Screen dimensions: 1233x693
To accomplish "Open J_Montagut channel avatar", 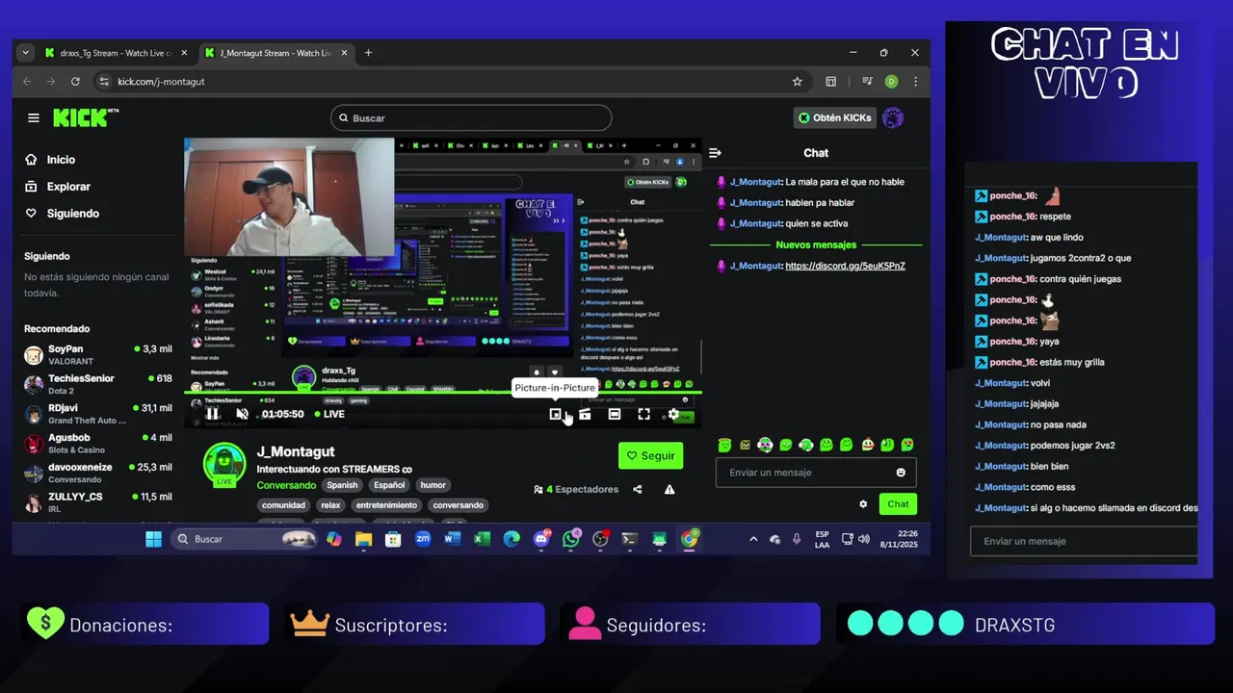I will (x=224, y=464).
